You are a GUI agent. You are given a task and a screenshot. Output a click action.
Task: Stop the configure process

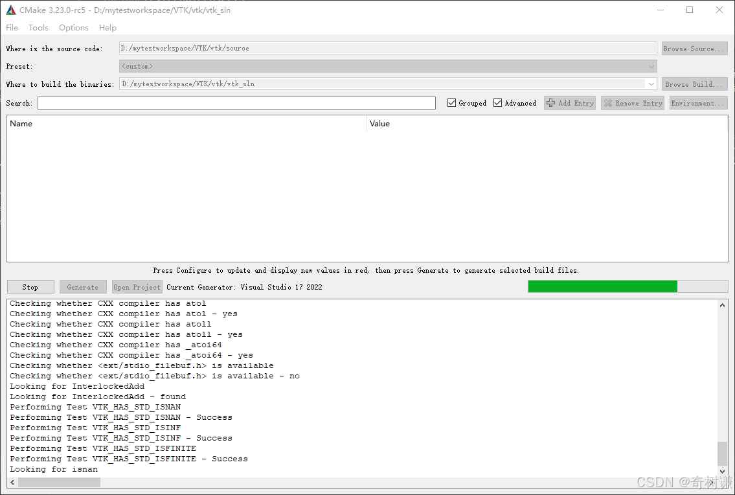click(30, 286)
